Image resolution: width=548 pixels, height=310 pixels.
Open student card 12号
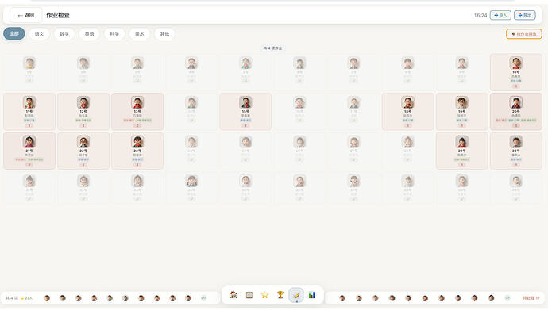click(83, 112)
